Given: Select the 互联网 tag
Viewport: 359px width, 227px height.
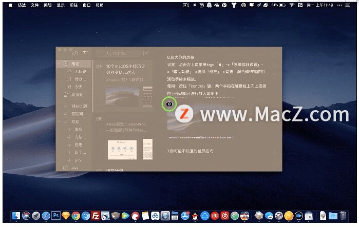Looking at the screenshot, I should point(74,114).
